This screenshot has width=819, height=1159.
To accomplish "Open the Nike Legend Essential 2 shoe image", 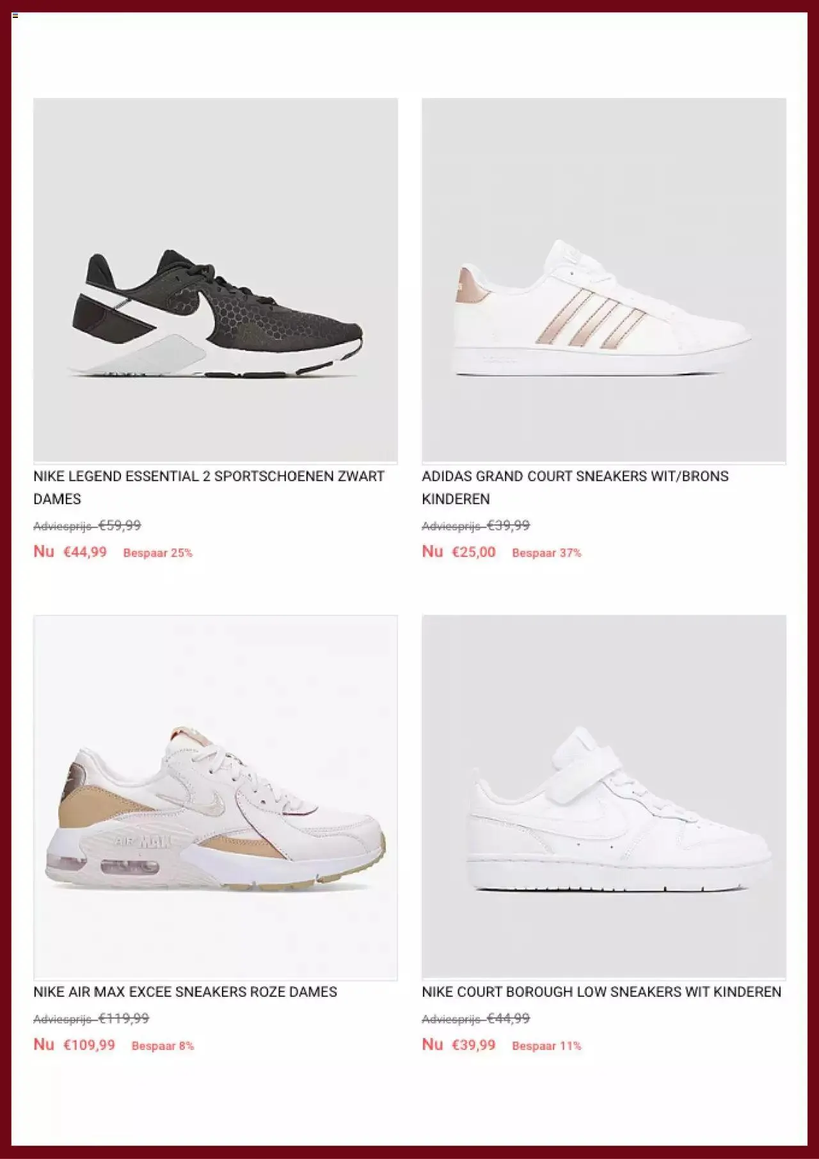I will coord(216,280).
